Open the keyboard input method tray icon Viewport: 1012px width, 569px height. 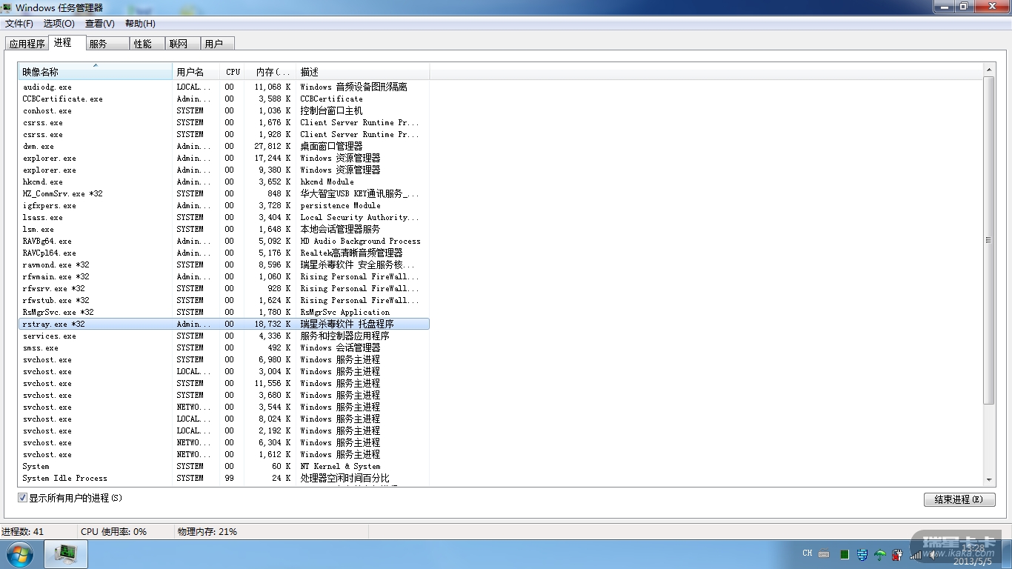click(824, 553)
